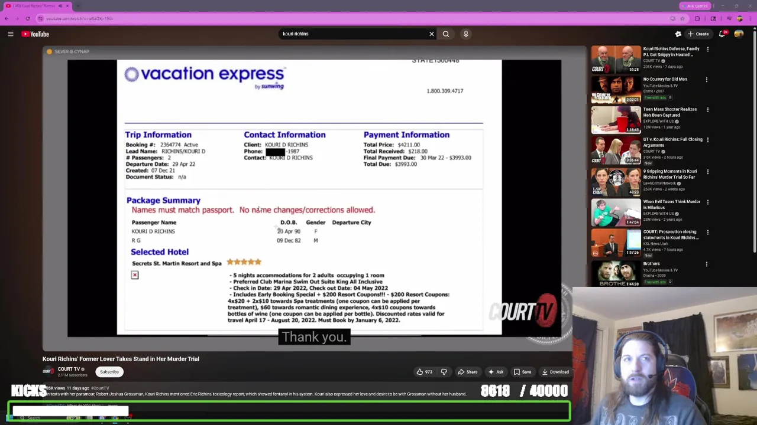Open options for When Evil Teens video
This screenshot has height=425, width=757.
pyautogui.click(x=707, y=202)
